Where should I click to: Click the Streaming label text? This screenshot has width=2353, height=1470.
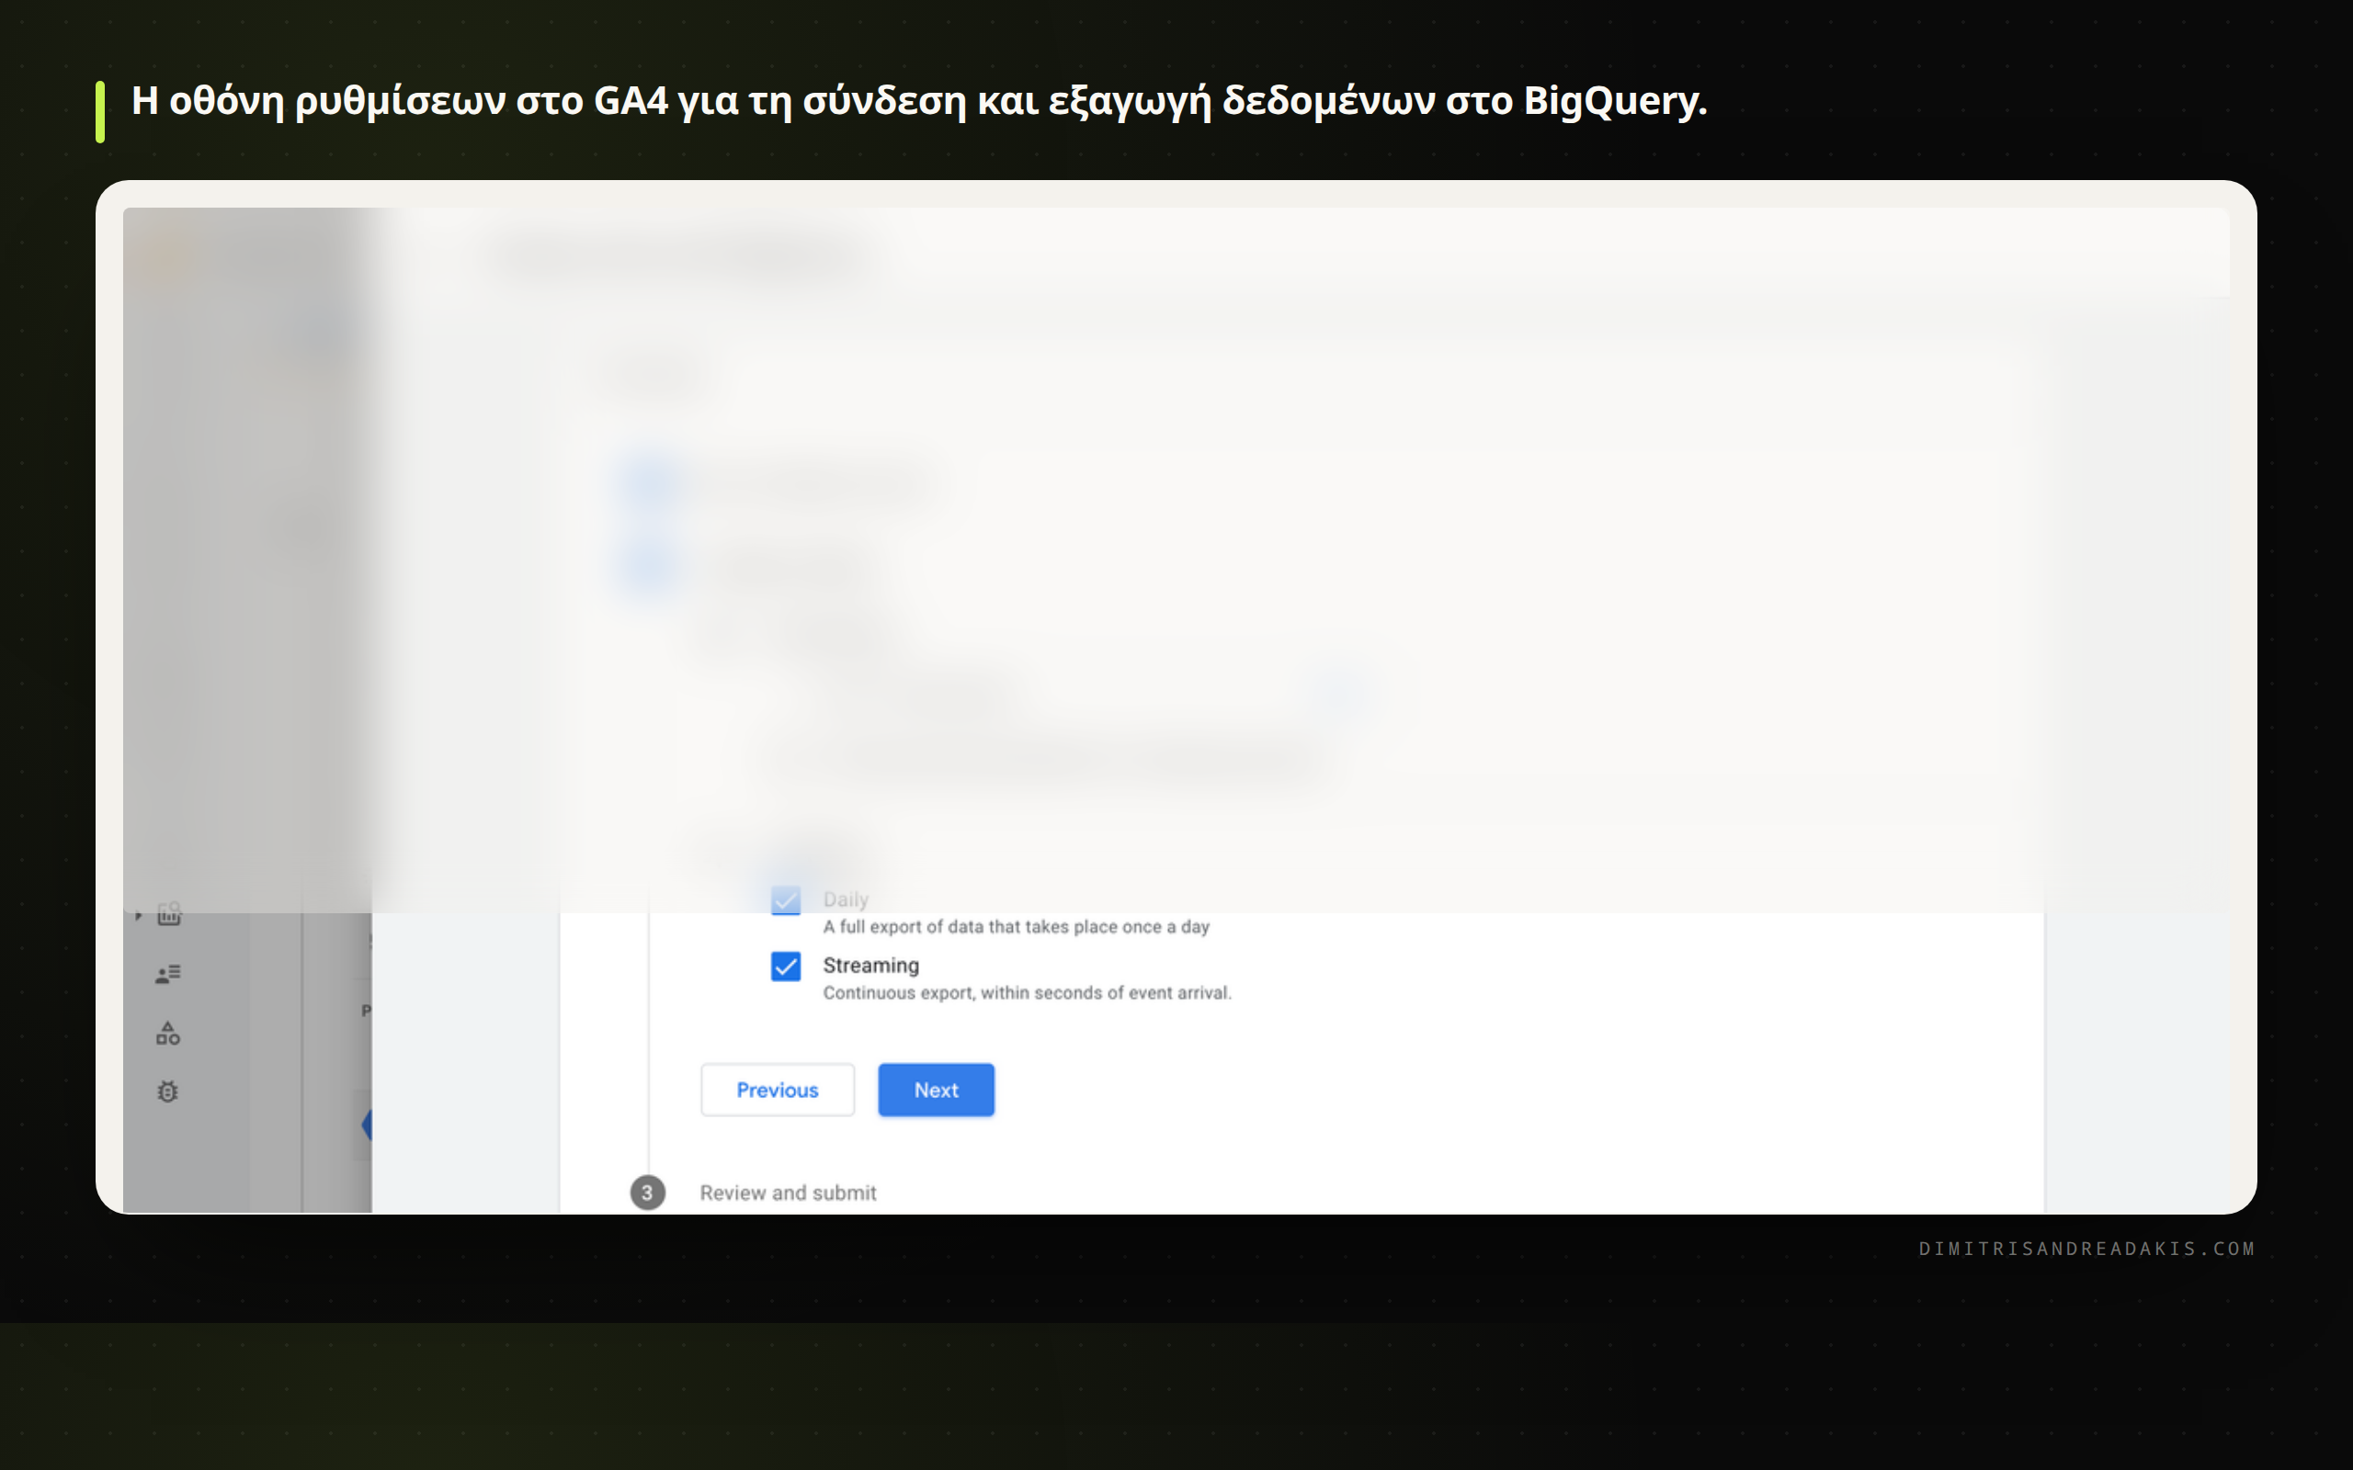tap(870, 966)
